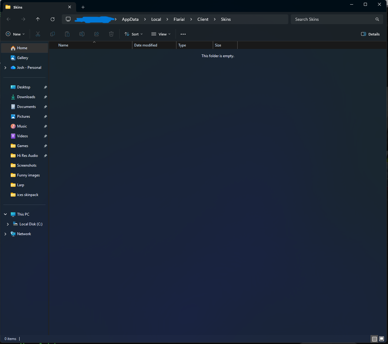Screen dimensions: 388x344
Task: Select the Rename icon
Action: click(x=82, y=34)
